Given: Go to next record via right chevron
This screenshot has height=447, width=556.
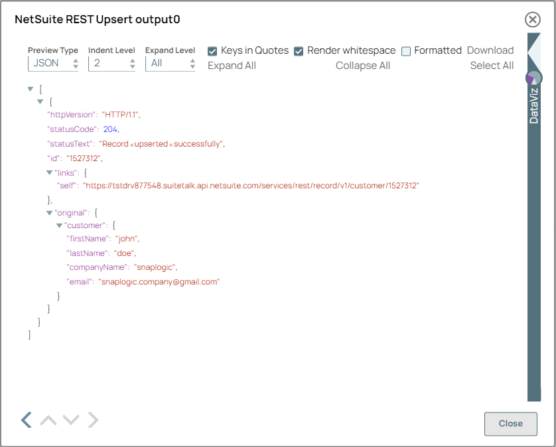Looking at the screenshot, I should pyautogui.click(x=92, y=419).
